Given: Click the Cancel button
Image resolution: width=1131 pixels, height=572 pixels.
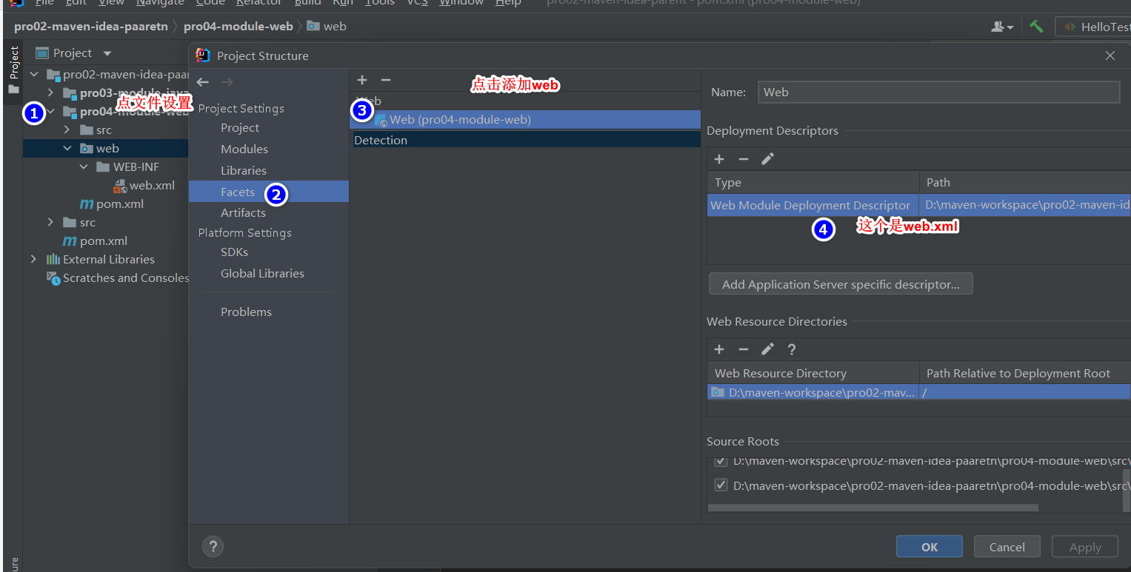Looking at the screenshot, I should point(1007,547).
